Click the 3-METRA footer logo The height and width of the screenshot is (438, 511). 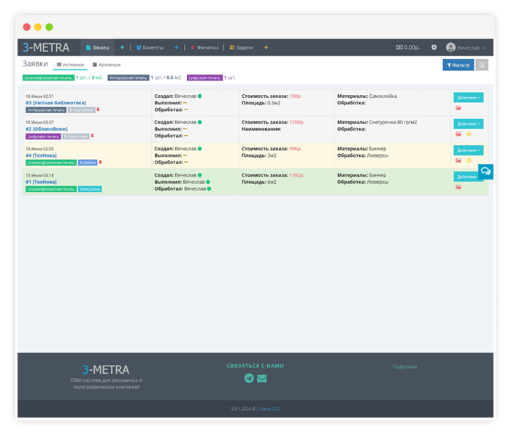pyautogui.click(x=106, y=369)
